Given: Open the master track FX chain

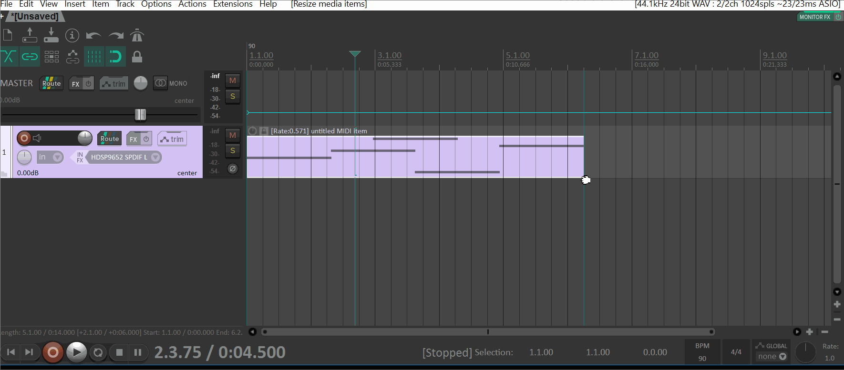Looking at the screenshot, I should coord(76,84).
